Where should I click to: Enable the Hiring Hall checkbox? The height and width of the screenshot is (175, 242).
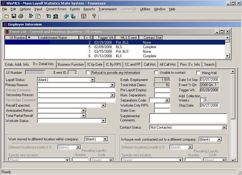click(x=198, y=73)
